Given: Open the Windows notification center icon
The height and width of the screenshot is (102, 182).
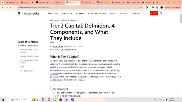Looking at the screenshot, I should 178,100.
